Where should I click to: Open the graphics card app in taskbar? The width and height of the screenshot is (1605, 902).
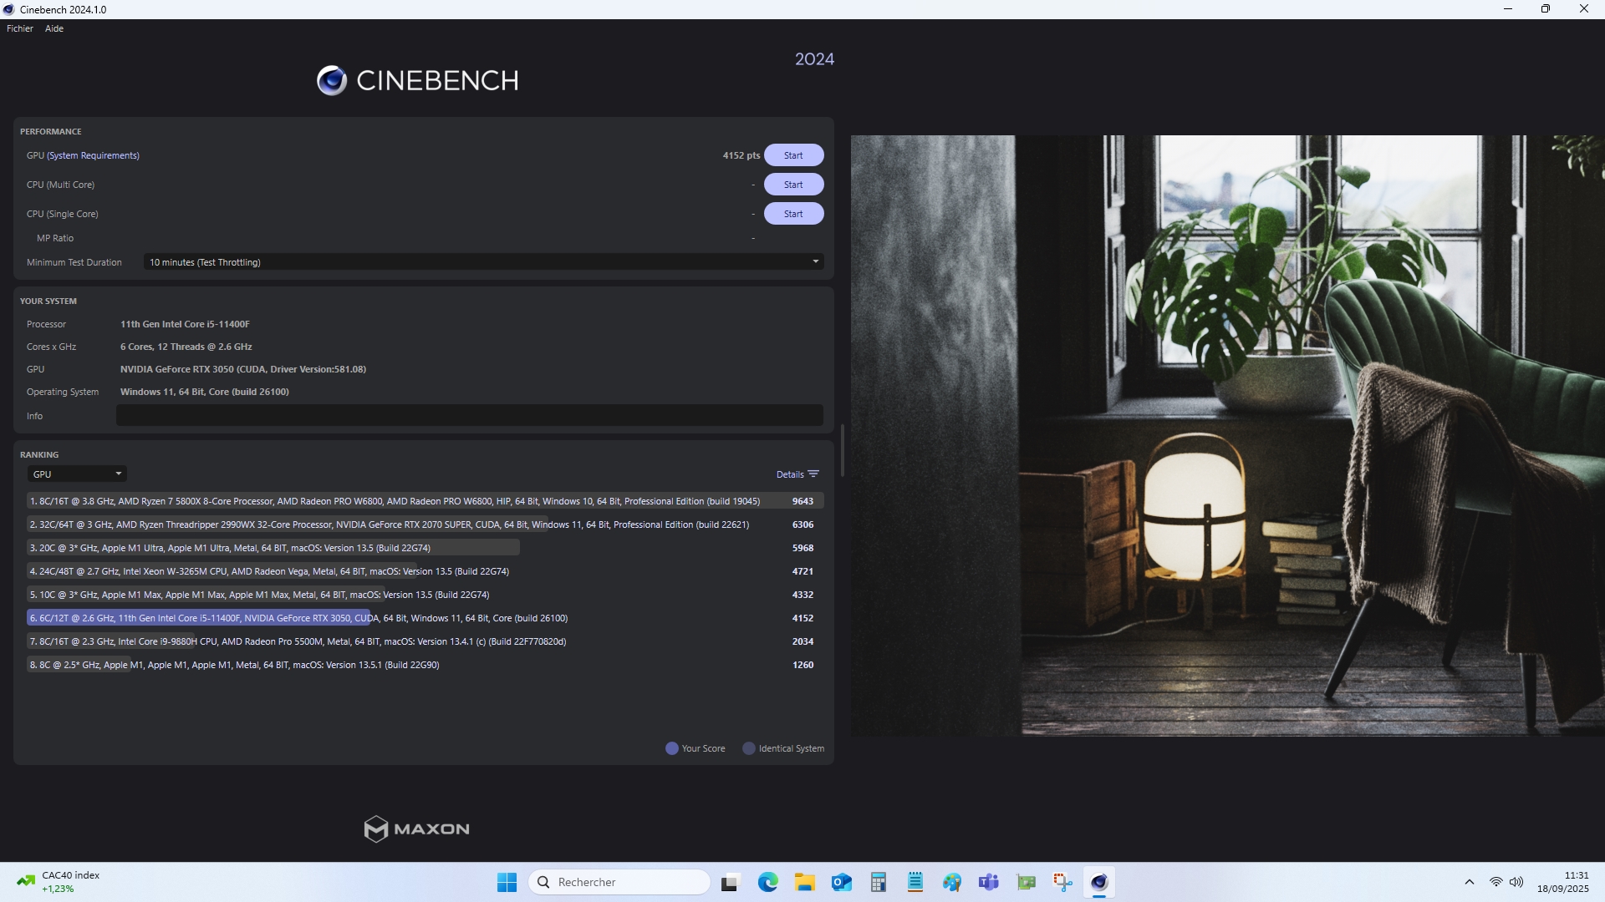[1025, 882]
